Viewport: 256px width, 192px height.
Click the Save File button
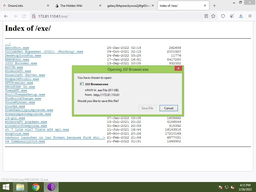coord(147,108)
